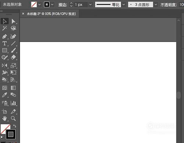Swap fill and stroke colors arrow
184x143 pixels.
[15, 126]
